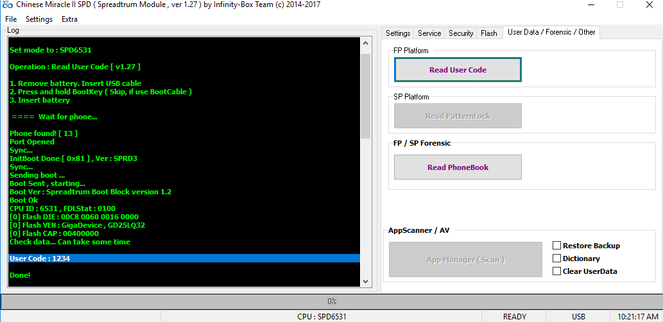Click the log scrollbar up arrow
663x322 pixels.
point(365,43)
